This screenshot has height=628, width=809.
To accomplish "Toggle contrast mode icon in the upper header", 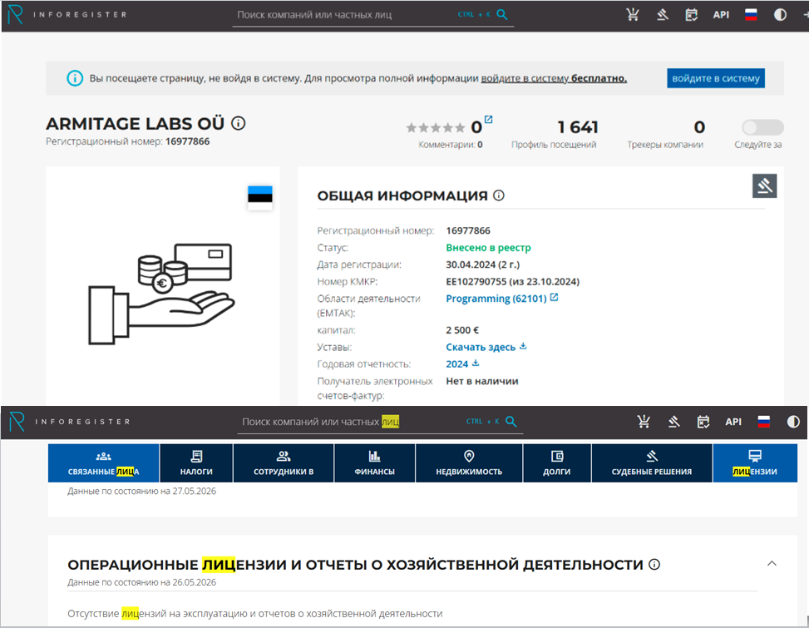I will 780,14.
